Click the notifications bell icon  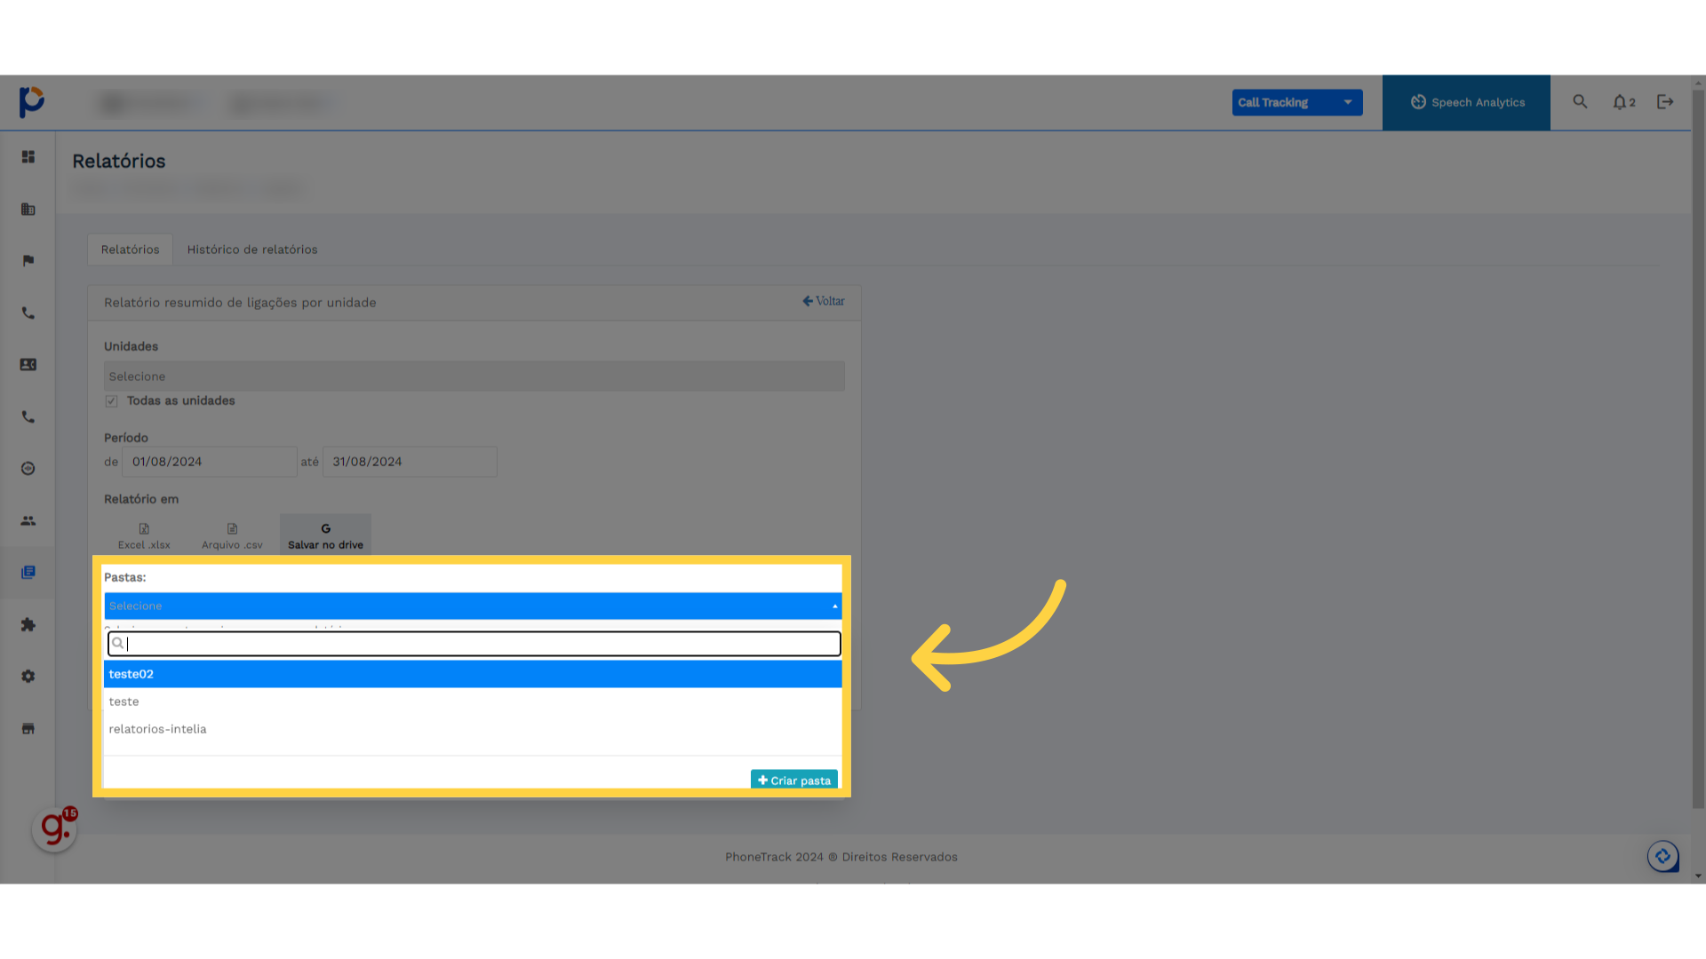1622,102
